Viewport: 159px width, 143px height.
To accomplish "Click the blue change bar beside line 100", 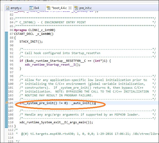I will click(x=6, y=84).
